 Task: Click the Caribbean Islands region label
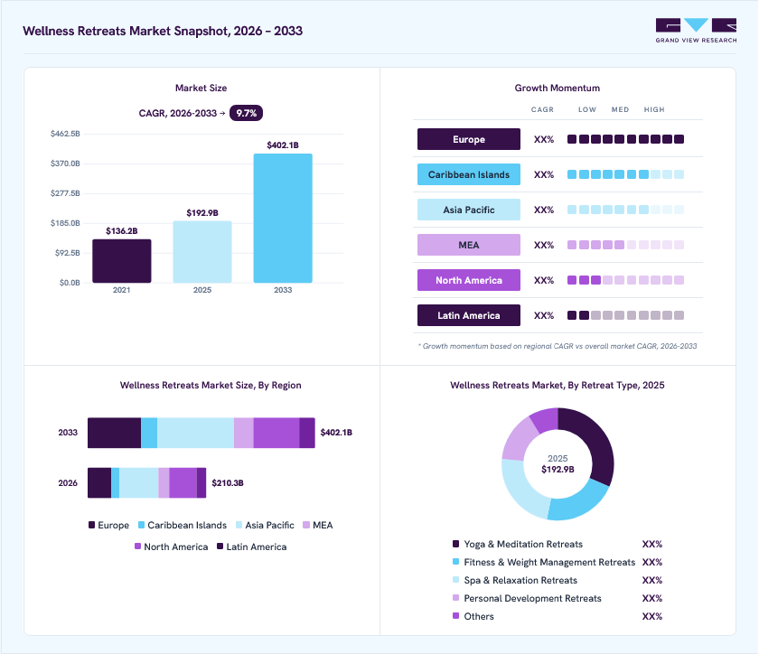(469, 174)
